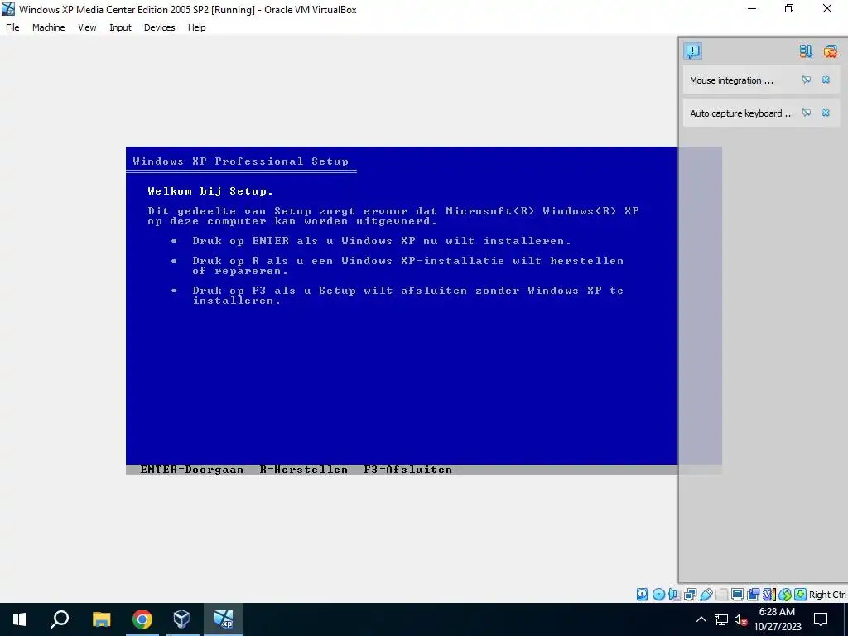Open details for the Mouse integration notification

(x=807, y=80)
